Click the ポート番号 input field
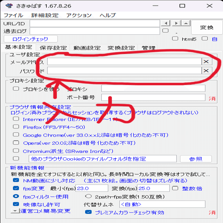Screen dimensions: 223x223 (153, 98)
